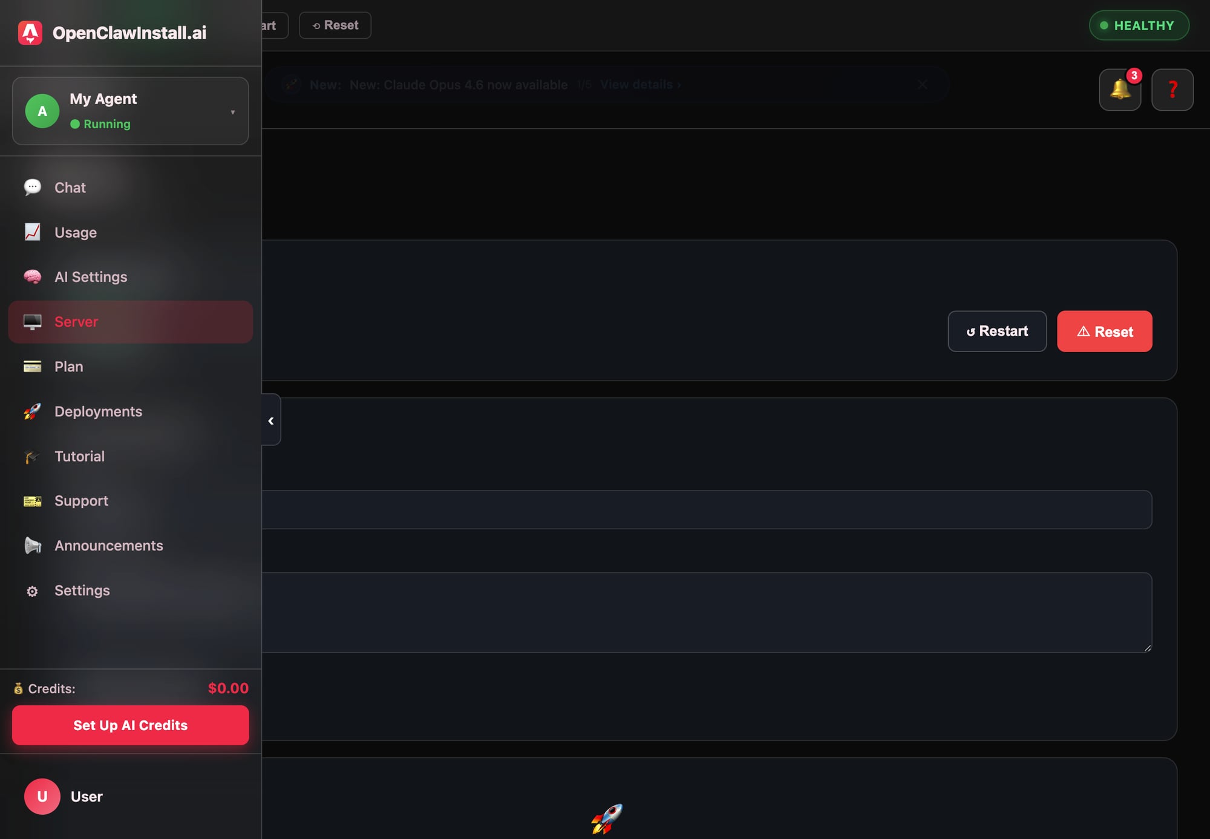1210x839 pixels.
Task: Select Plan from the sidebar menu
Action: pyautogui.click(x=68, y=367)
